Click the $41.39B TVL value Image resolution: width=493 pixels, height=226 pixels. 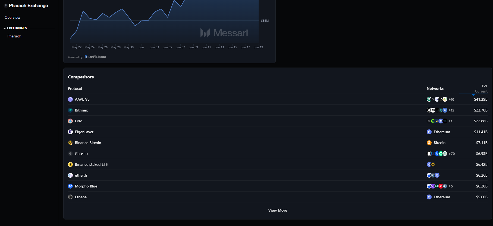(x=481, y=99)
